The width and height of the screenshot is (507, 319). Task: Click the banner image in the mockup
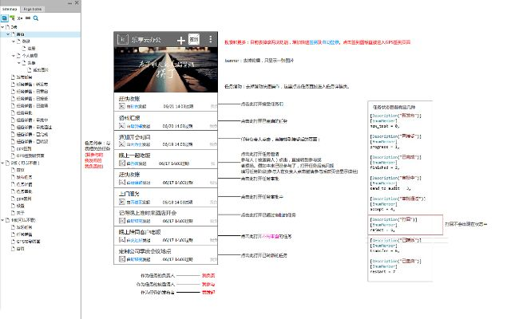coord(166,71)
